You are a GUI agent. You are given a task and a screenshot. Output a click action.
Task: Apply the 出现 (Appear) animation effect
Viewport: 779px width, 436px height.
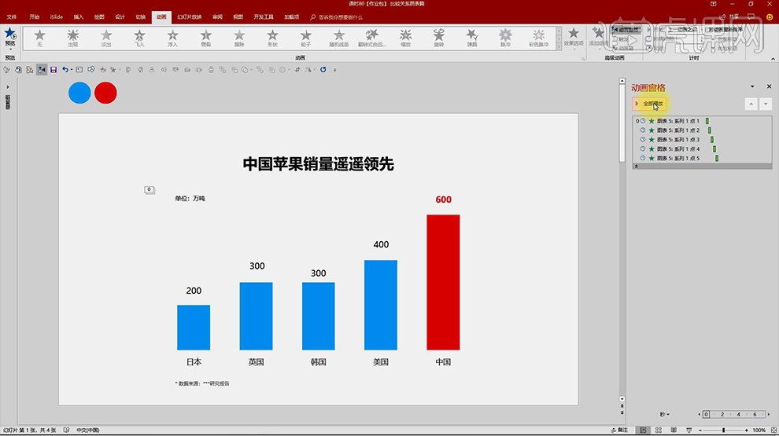point(73,38)
